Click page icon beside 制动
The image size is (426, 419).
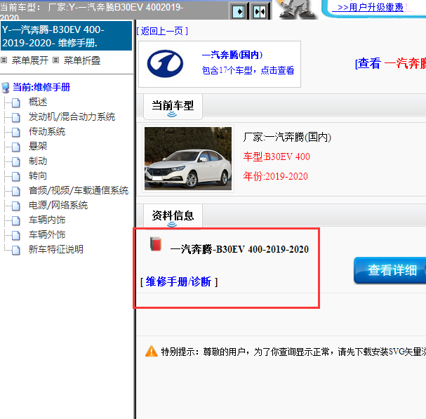tap(16, 161)
